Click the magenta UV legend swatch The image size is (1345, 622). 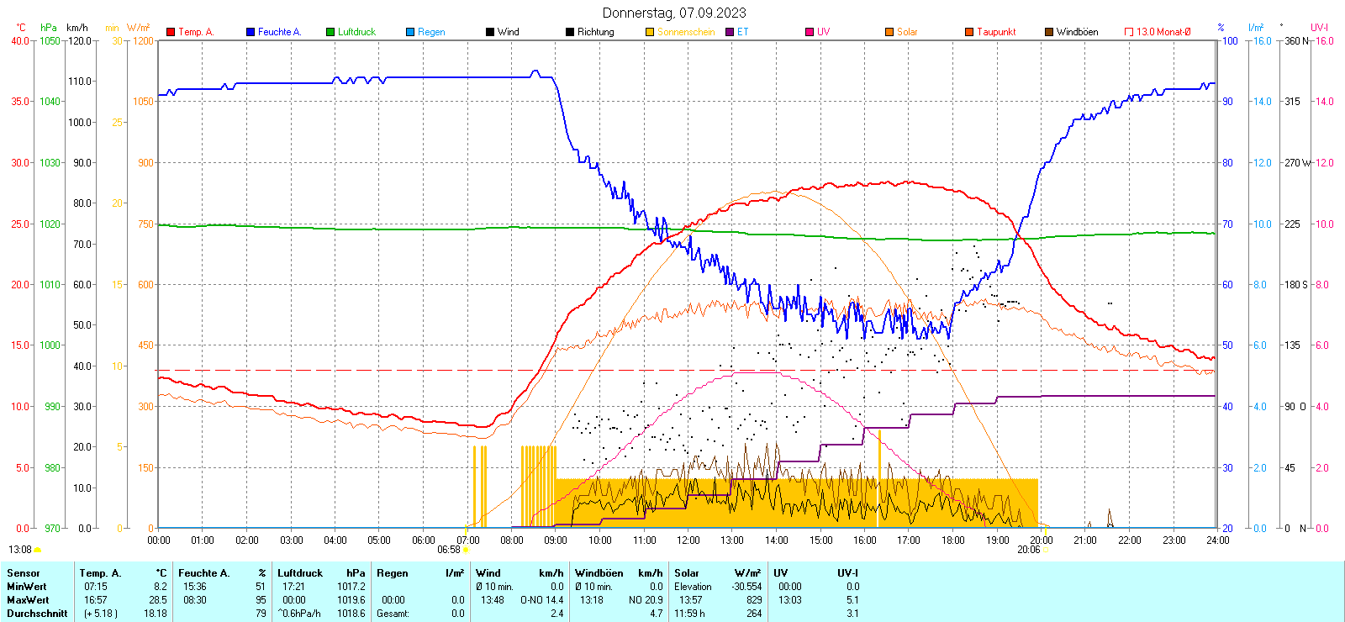(x=810, y=32)
